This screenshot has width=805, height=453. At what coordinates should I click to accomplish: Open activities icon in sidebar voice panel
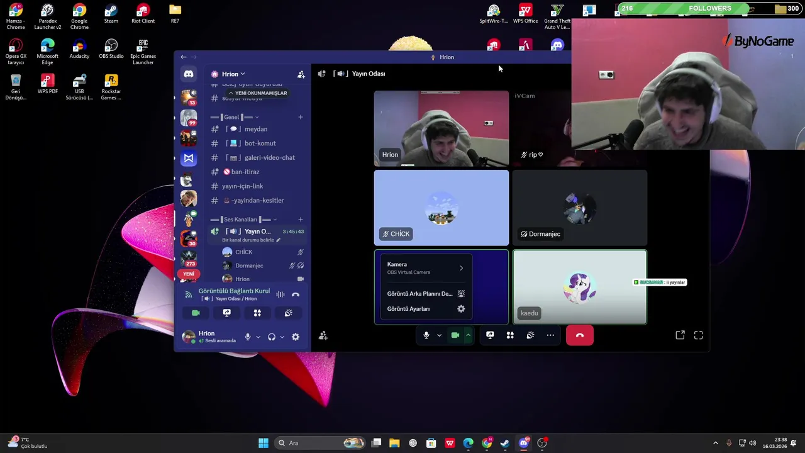(x=257, y=313)
